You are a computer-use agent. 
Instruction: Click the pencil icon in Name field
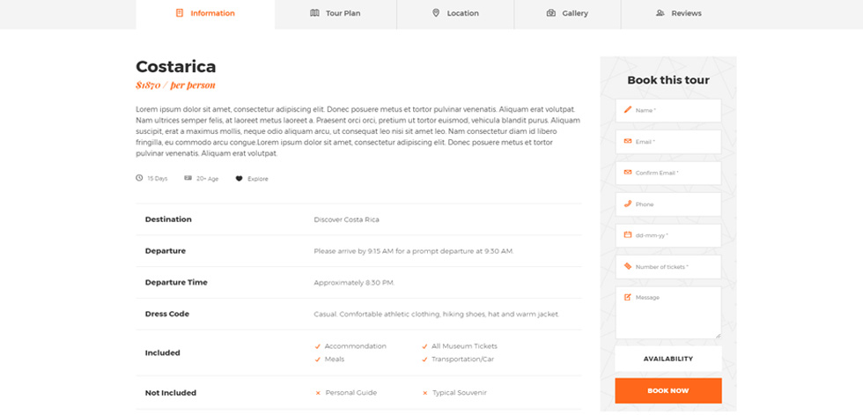627,109
